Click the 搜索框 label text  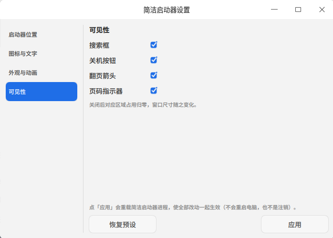(99, 45)
